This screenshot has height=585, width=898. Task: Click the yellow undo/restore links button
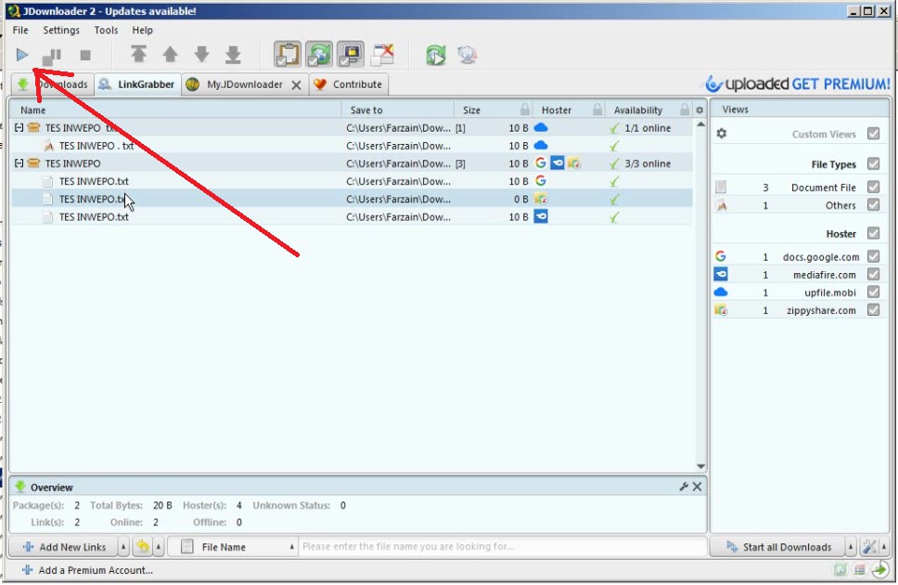(x=143, y=547)
